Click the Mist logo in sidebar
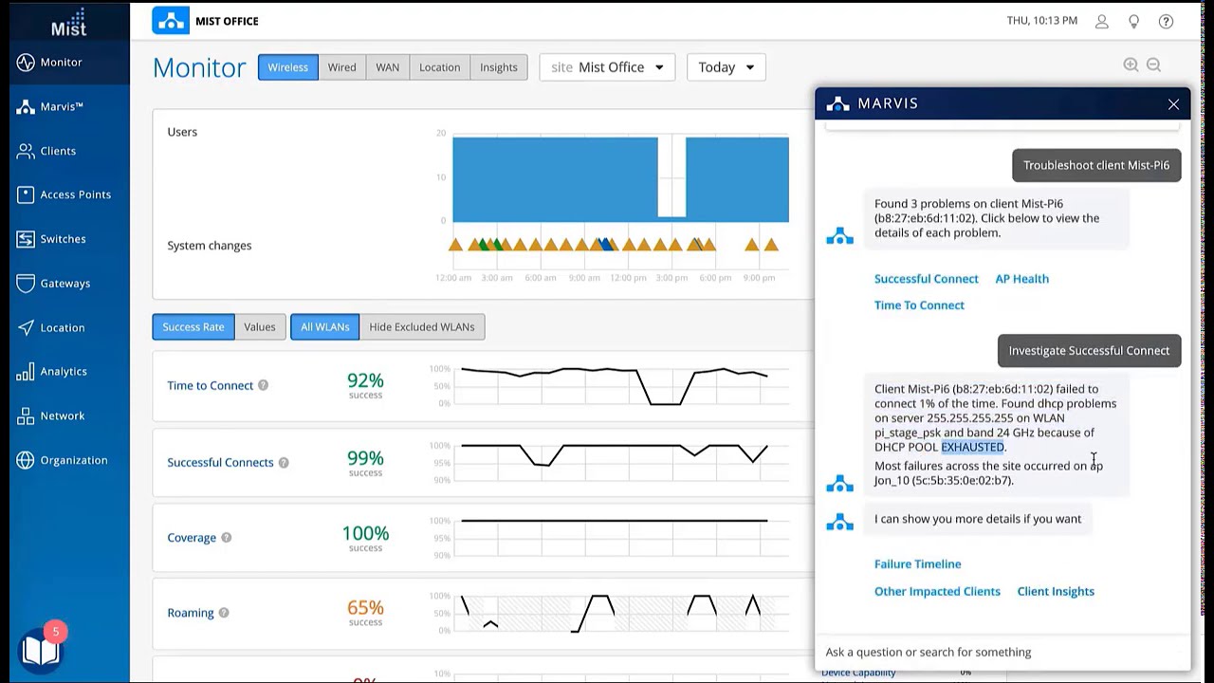Viewport: 1214px width, 683px height. pyautogui.click(x=68, y=21)
